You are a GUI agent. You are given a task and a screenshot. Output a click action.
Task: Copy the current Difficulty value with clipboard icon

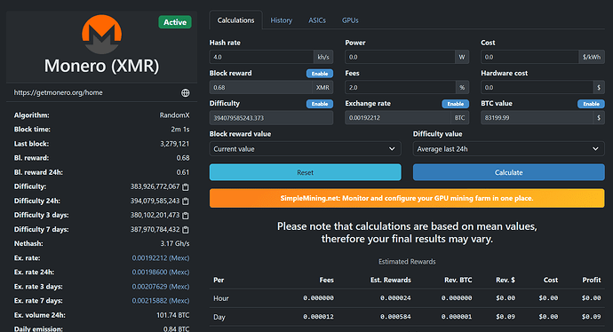(x=186, y=187)
